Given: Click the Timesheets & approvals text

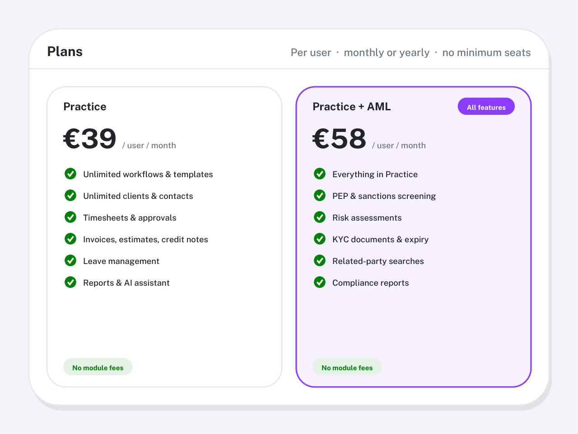Looking at the screenshot, I should tap(130, 218).
